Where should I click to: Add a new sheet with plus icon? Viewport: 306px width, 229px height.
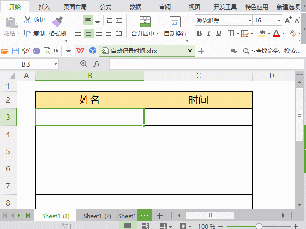(x=160, y=216)
